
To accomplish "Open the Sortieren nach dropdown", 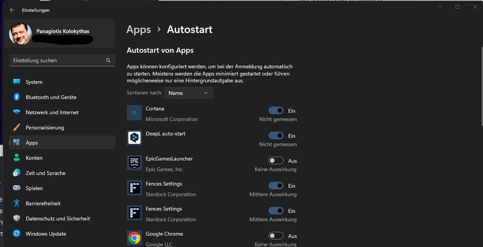I will click(x=188, y=93).
